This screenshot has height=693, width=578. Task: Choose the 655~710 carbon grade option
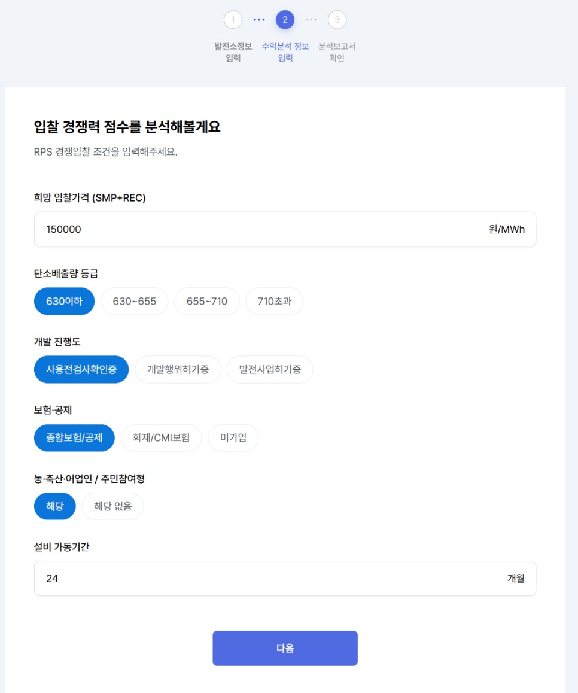tap(207, 302)
